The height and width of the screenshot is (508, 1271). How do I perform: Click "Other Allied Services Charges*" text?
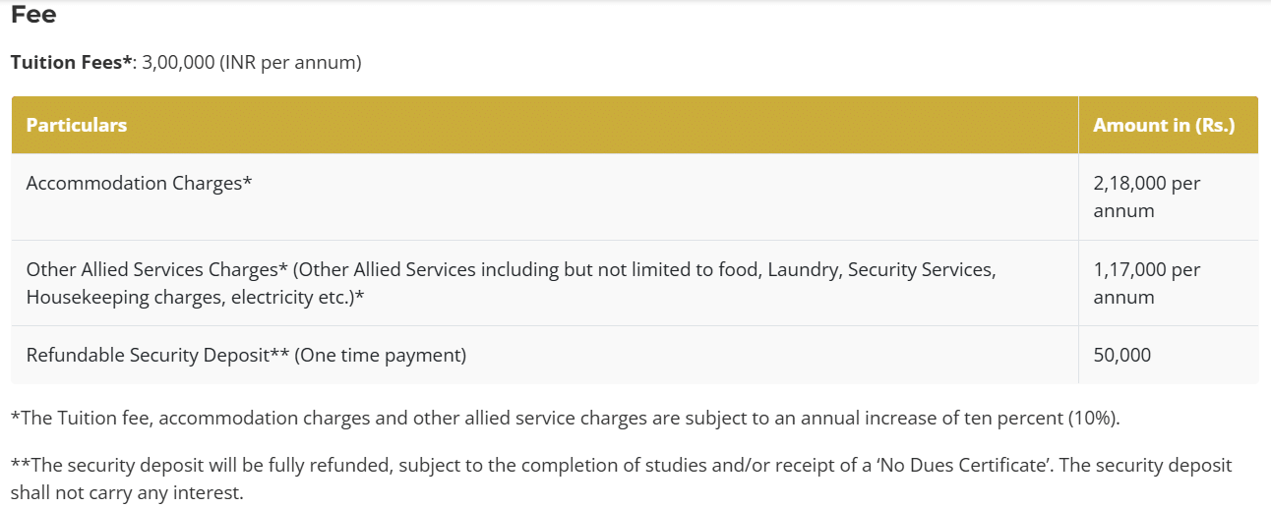click(156, 269)
